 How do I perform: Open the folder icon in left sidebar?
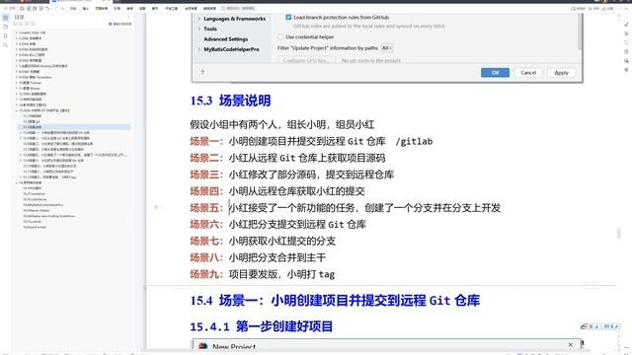tap(5, 27)
